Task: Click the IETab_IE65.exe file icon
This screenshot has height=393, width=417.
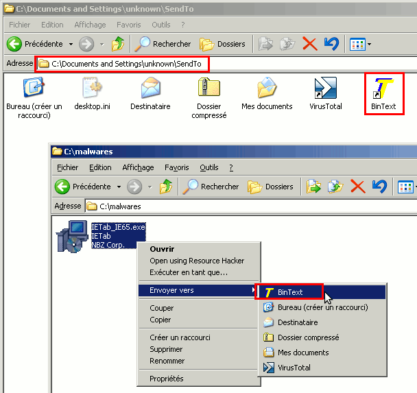Action: [71, 235]
